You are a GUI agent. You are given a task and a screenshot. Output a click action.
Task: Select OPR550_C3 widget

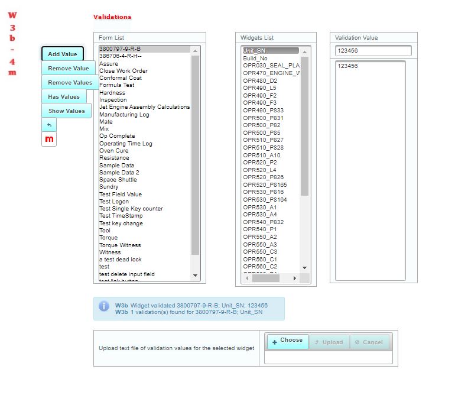[x=271, y=251]
